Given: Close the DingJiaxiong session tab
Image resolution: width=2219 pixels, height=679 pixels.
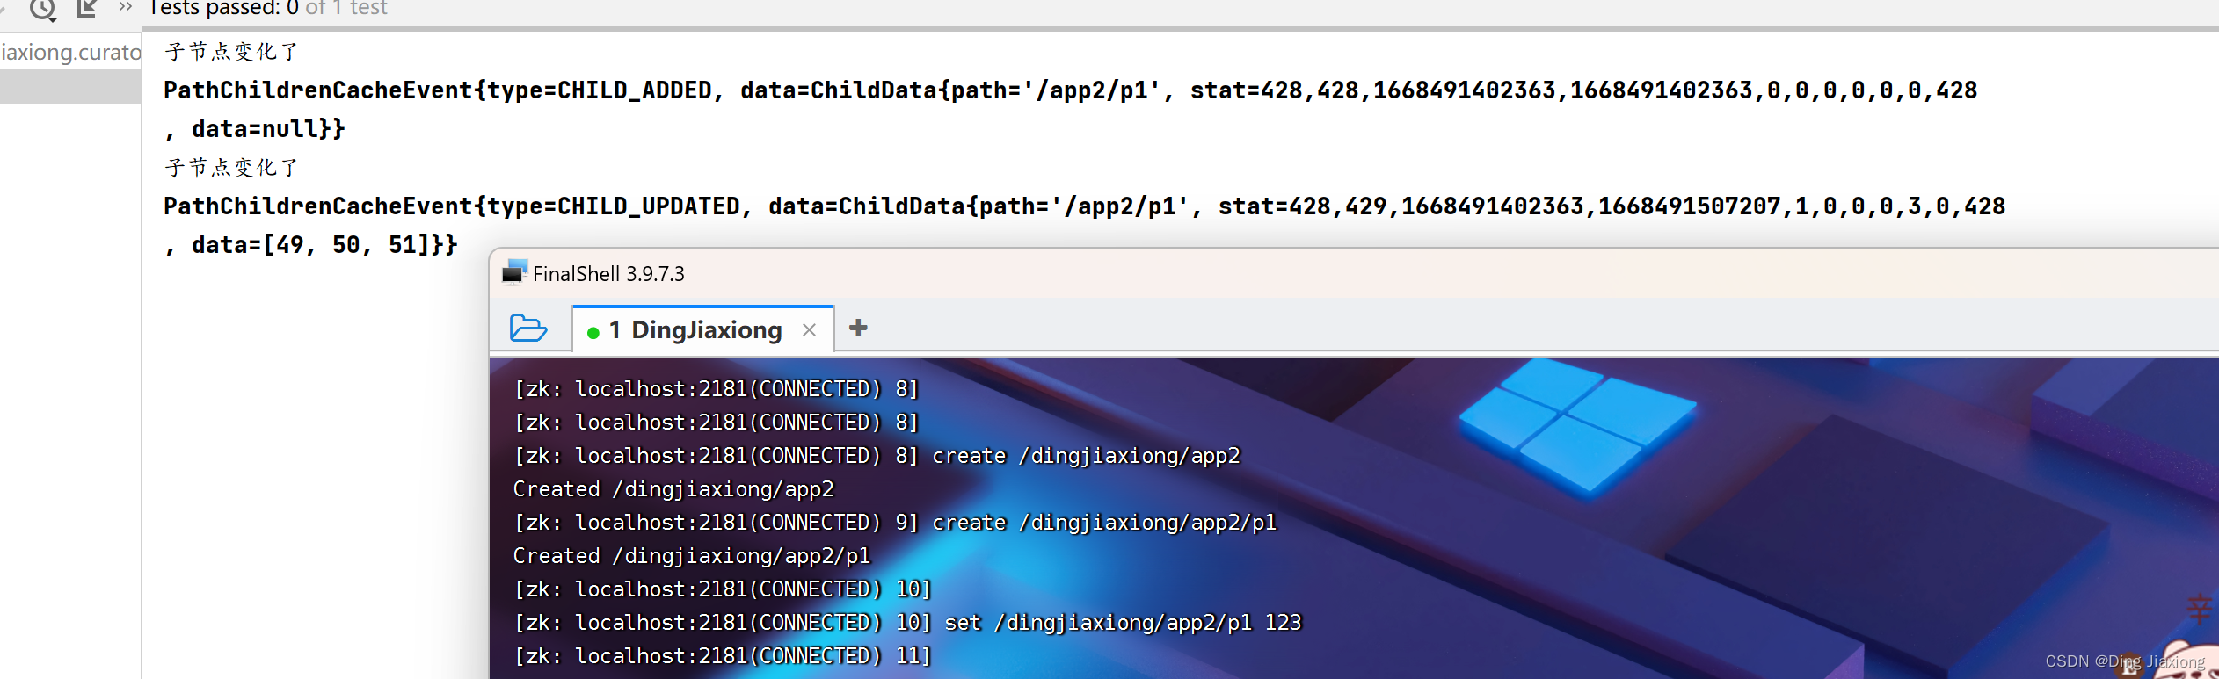Looking at the screenshot, I should (809, 330).
